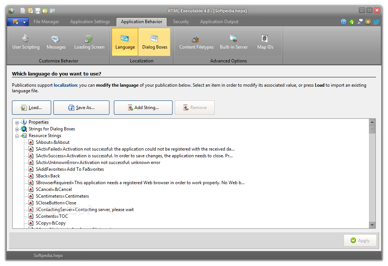The width and height of the screenshot is (388, 266).
Task: Select the Properties tree item
Action: click(38, 122)
